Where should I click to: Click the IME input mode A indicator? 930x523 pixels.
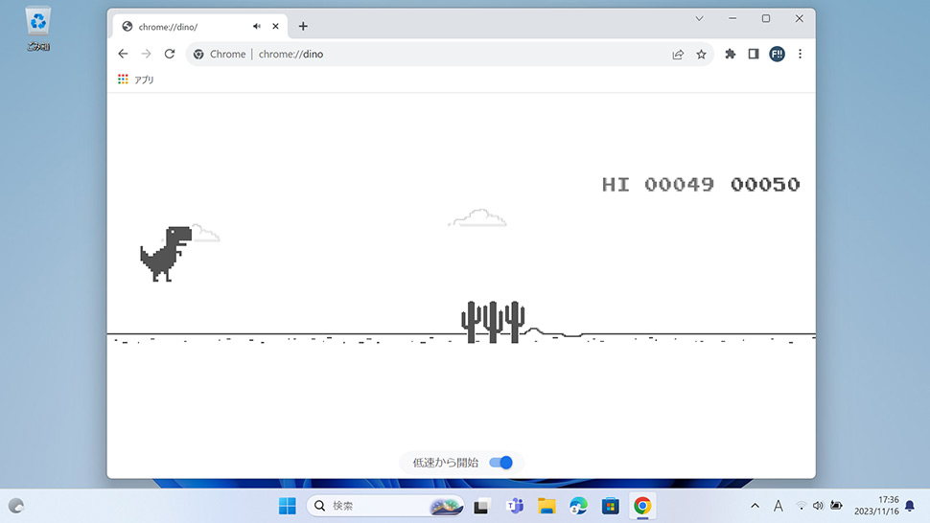point(779,506)
